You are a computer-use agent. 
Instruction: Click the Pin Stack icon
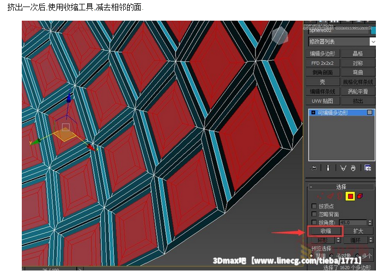click(x=313, y=168)
